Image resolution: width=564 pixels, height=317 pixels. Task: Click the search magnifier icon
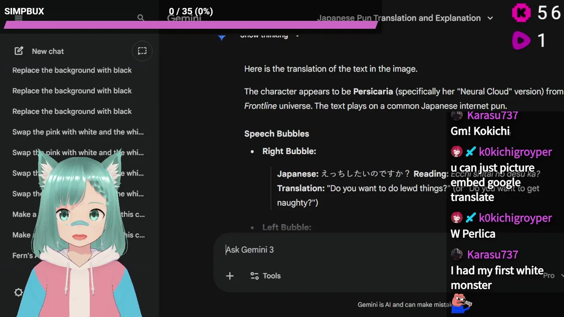tap(141, 18)
